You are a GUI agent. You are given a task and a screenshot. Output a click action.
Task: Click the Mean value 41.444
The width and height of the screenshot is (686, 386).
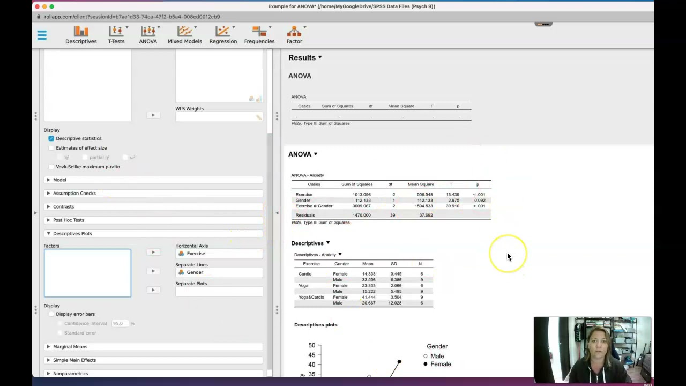368,297
